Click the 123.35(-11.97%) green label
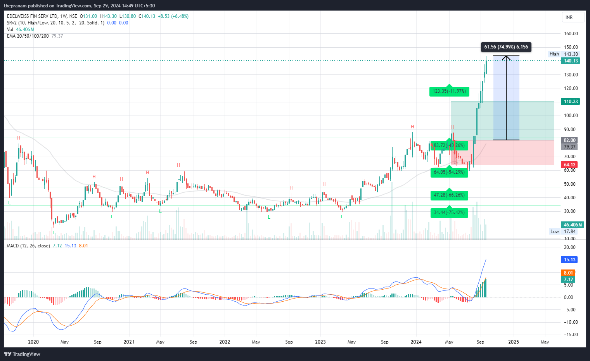Image resolution: width=590 pixels, height=361 pixels. (x=449, y=91)
